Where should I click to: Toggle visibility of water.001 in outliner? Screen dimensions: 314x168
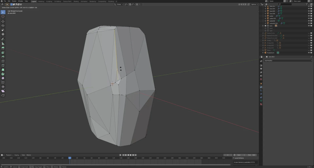tap(308, 19)
